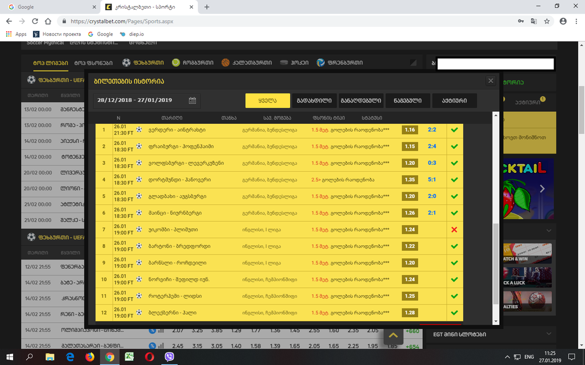This screenshot has height=365, width=585.
Task: Open Excel from taskbar
Action: point(129,357)
